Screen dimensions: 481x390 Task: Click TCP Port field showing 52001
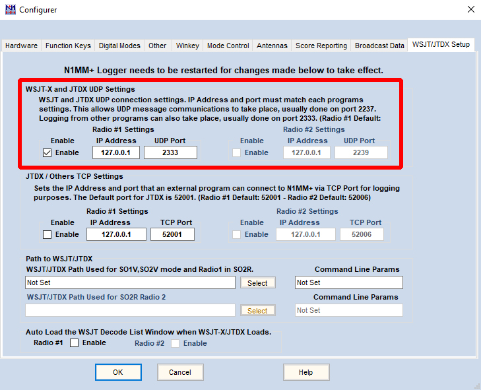[x=172, y=234]
